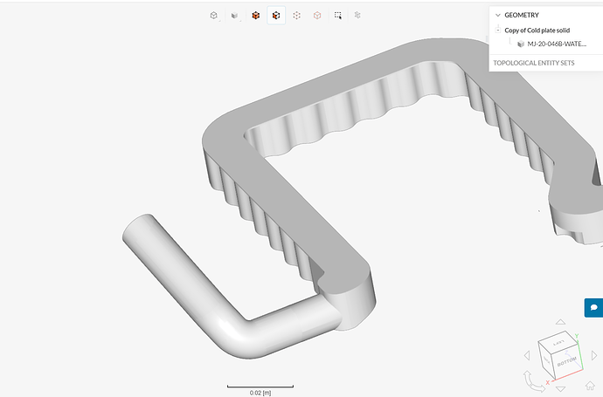603x397 pixels.
Task: Click the greyed-out cube icon in toolbar
Action: [357, 16]
